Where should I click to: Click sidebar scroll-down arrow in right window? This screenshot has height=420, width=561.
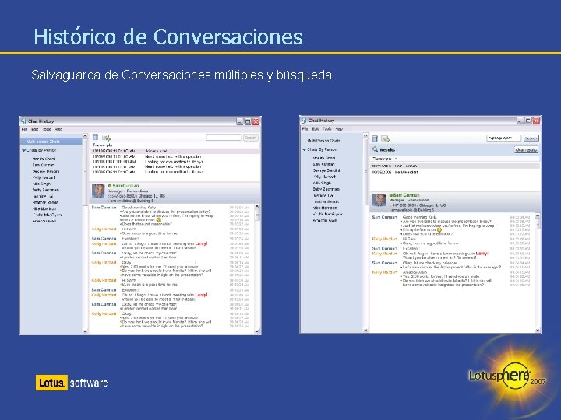(365, 331)
